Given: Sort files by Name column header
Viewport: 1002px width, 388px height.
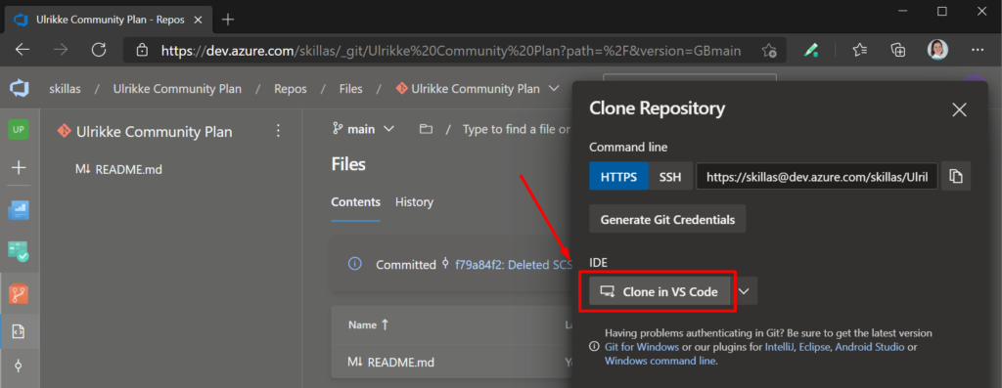Looking at the screenshot, I should (368, 324).
